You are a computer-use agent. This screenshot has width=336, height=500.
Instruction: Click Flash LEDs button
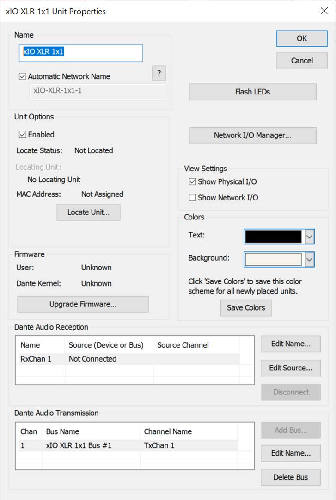[253, 92]
